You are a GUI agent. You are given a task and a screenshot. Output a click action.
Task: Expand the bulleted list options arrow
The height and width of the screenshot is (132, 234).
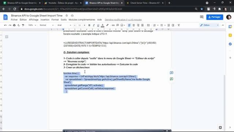(x=165, y=25)
